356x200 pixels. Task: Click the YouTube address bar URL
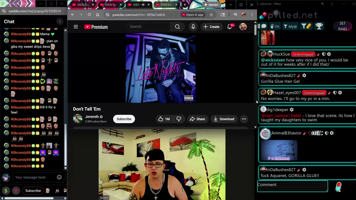[139, 15]
